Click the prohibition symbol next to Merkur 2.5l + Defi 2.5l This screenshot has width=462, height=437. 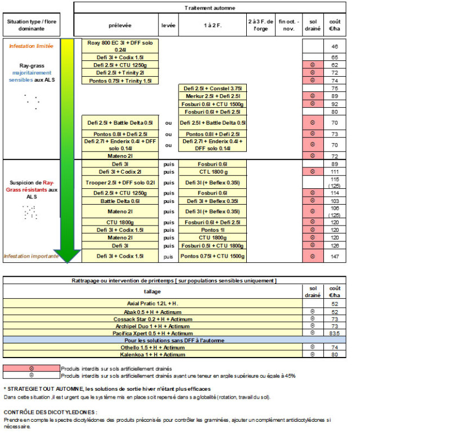point(313,96)
